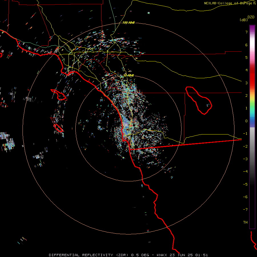Viewport: 257px width, 257px height.
Task: Click the [dB] unit label
Action: [x=244, y=20]
